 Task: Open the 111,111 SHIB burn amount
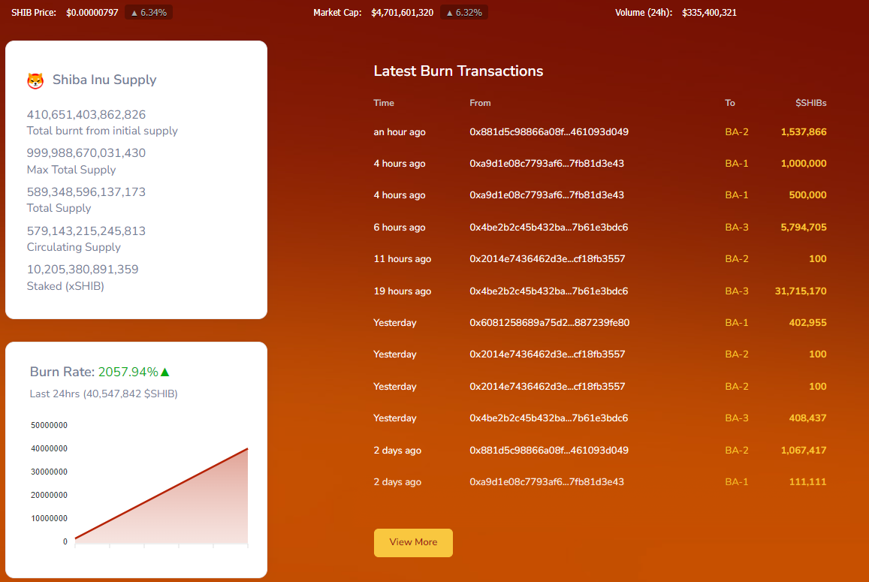coord(807,481)
